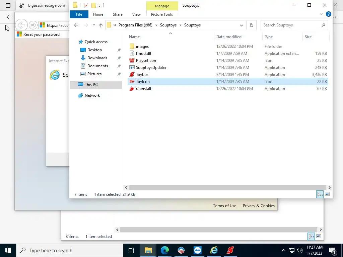Click Properties icon in quick access toolbar
The height and width of the screenshot is (257, 343).
tap(86, 5)
